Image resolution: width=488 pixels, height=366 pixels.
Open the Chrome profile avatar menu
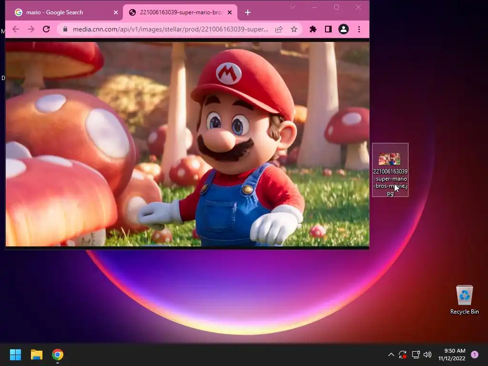point(343,29)
